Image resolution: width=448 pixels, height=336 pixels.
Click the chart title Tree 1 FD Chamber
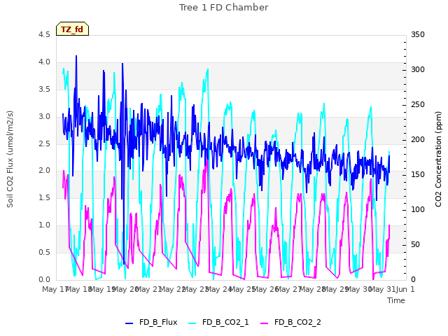coord(224,8)
